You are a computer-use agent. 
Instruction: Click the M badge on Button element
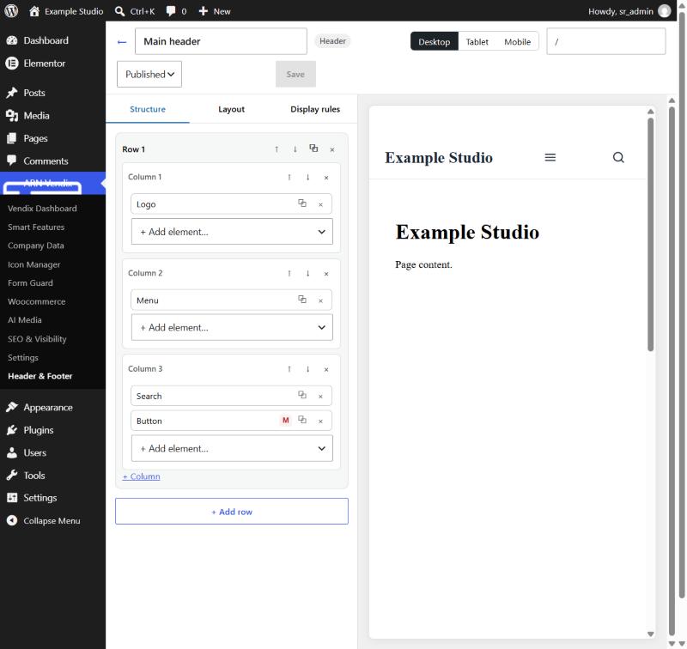(286, 421)
